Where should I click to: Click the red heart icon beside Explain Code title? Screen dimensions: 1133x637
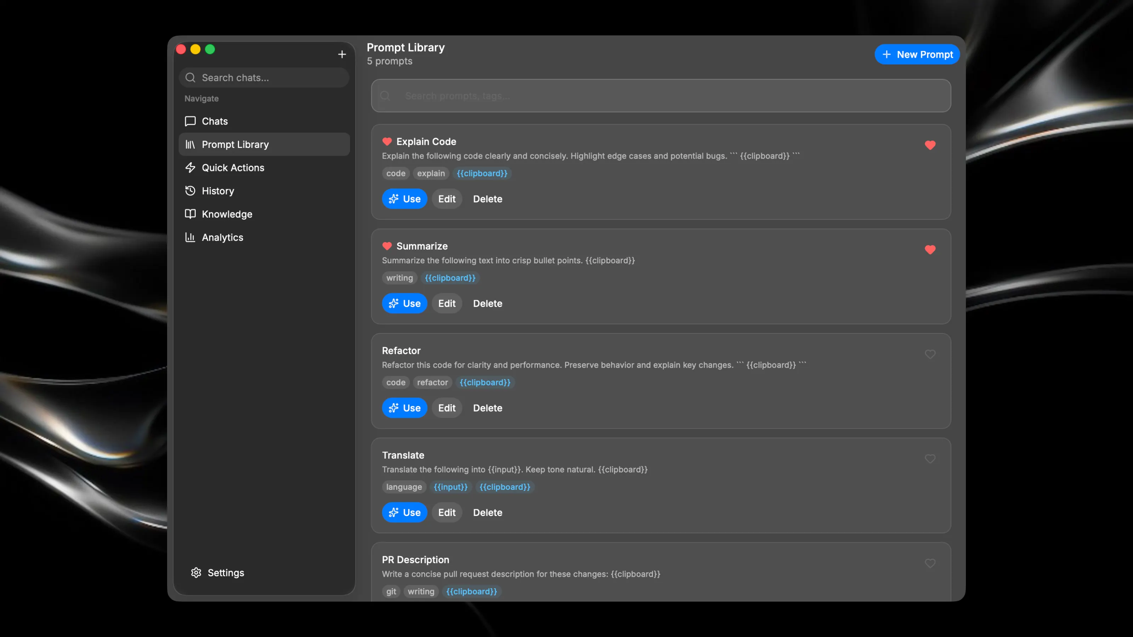coord(387,142)
